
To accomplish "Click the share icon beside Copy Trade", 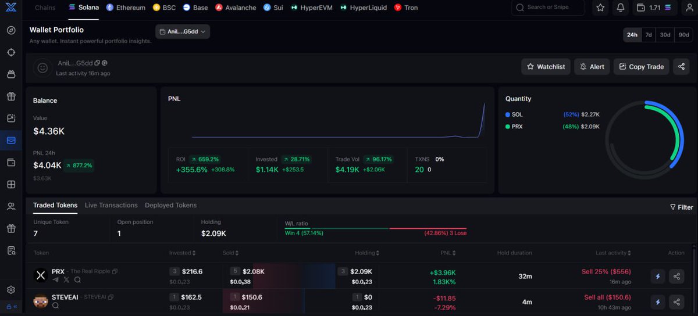I will pos(681,67).
